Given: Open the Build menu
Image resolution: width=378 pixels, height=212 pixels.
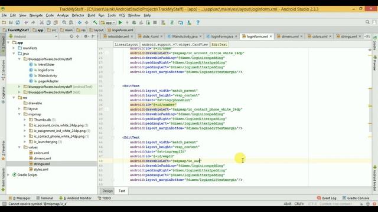Looking at the screenshot, I should click(92, 15).
